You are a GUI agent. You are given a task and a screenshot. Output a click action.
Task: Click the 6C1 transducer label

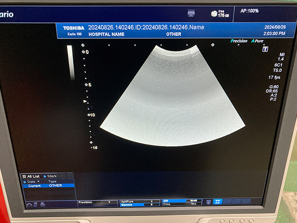pos(278,65)
